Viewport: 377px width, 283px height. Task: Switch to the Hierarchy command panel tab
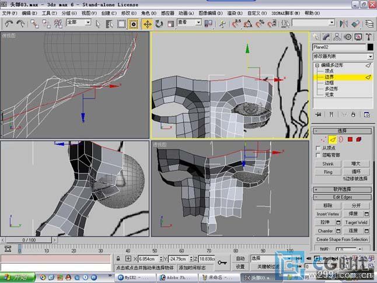click(x=337, y=37)
